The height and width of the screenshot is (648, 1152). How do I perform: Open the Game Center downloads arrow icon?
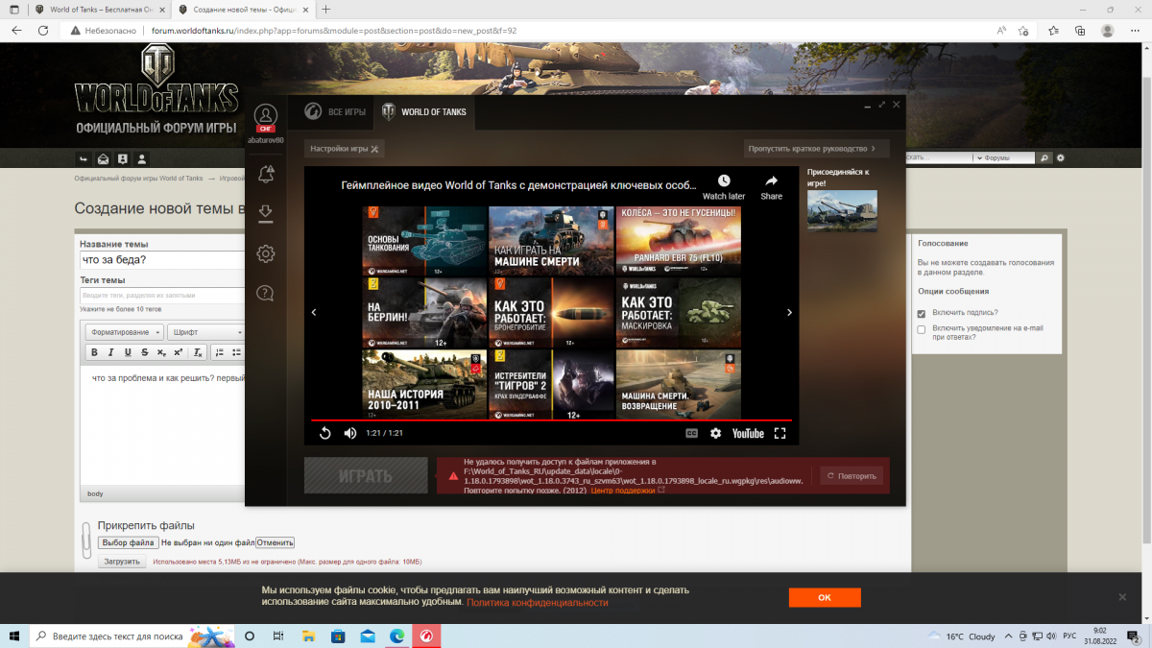(266, 214)
